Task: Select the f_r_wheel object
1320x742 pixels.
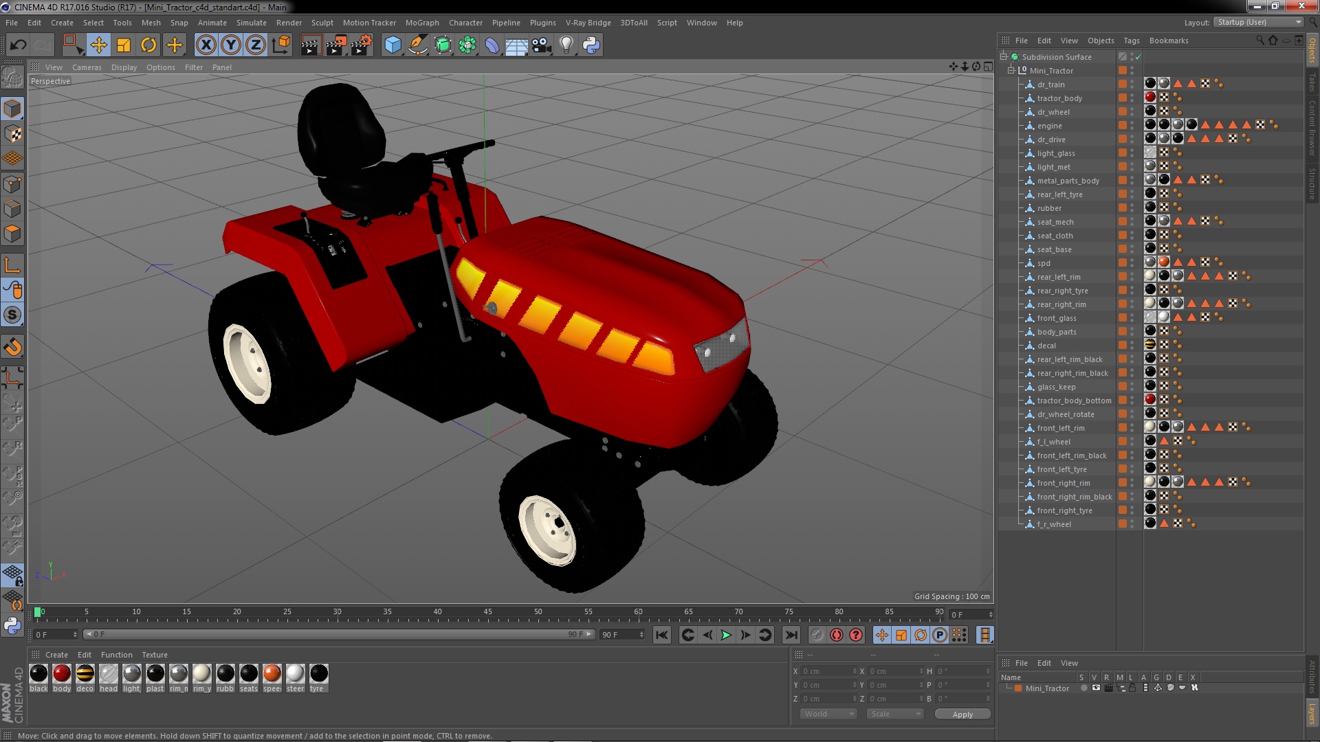Action: coord(1054,524)
